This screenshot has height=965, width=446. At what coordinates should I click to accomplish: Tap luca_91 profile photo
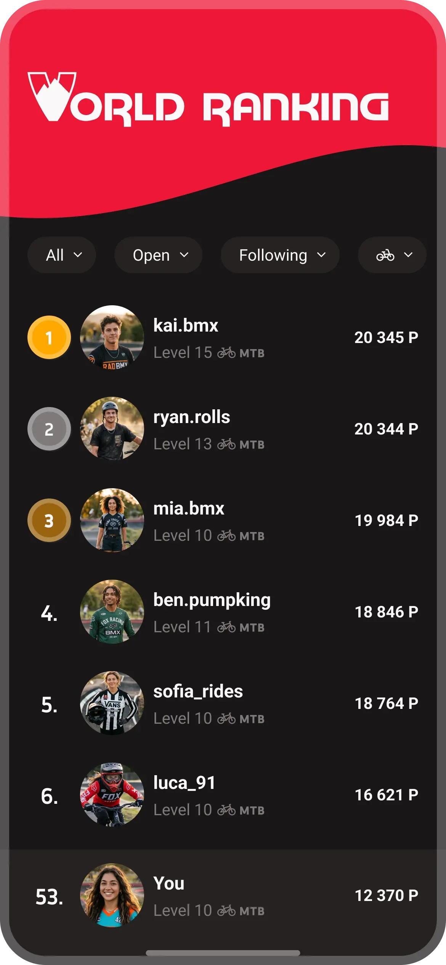click(x=112, y=795)
